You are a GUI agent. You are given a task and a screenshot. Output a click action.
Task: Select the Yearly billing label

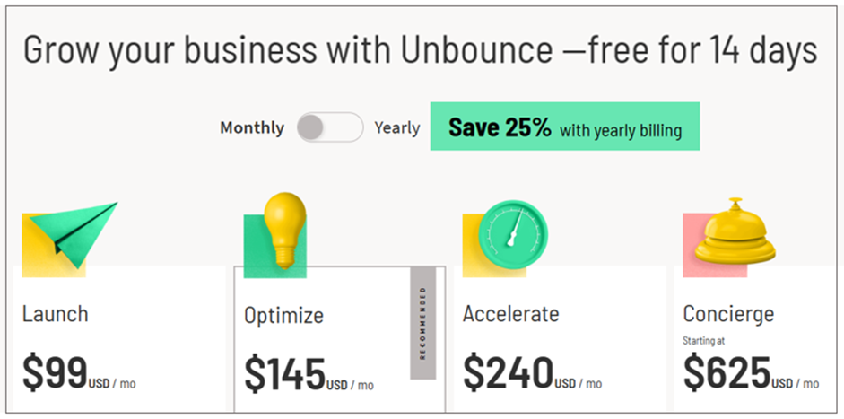396,128
